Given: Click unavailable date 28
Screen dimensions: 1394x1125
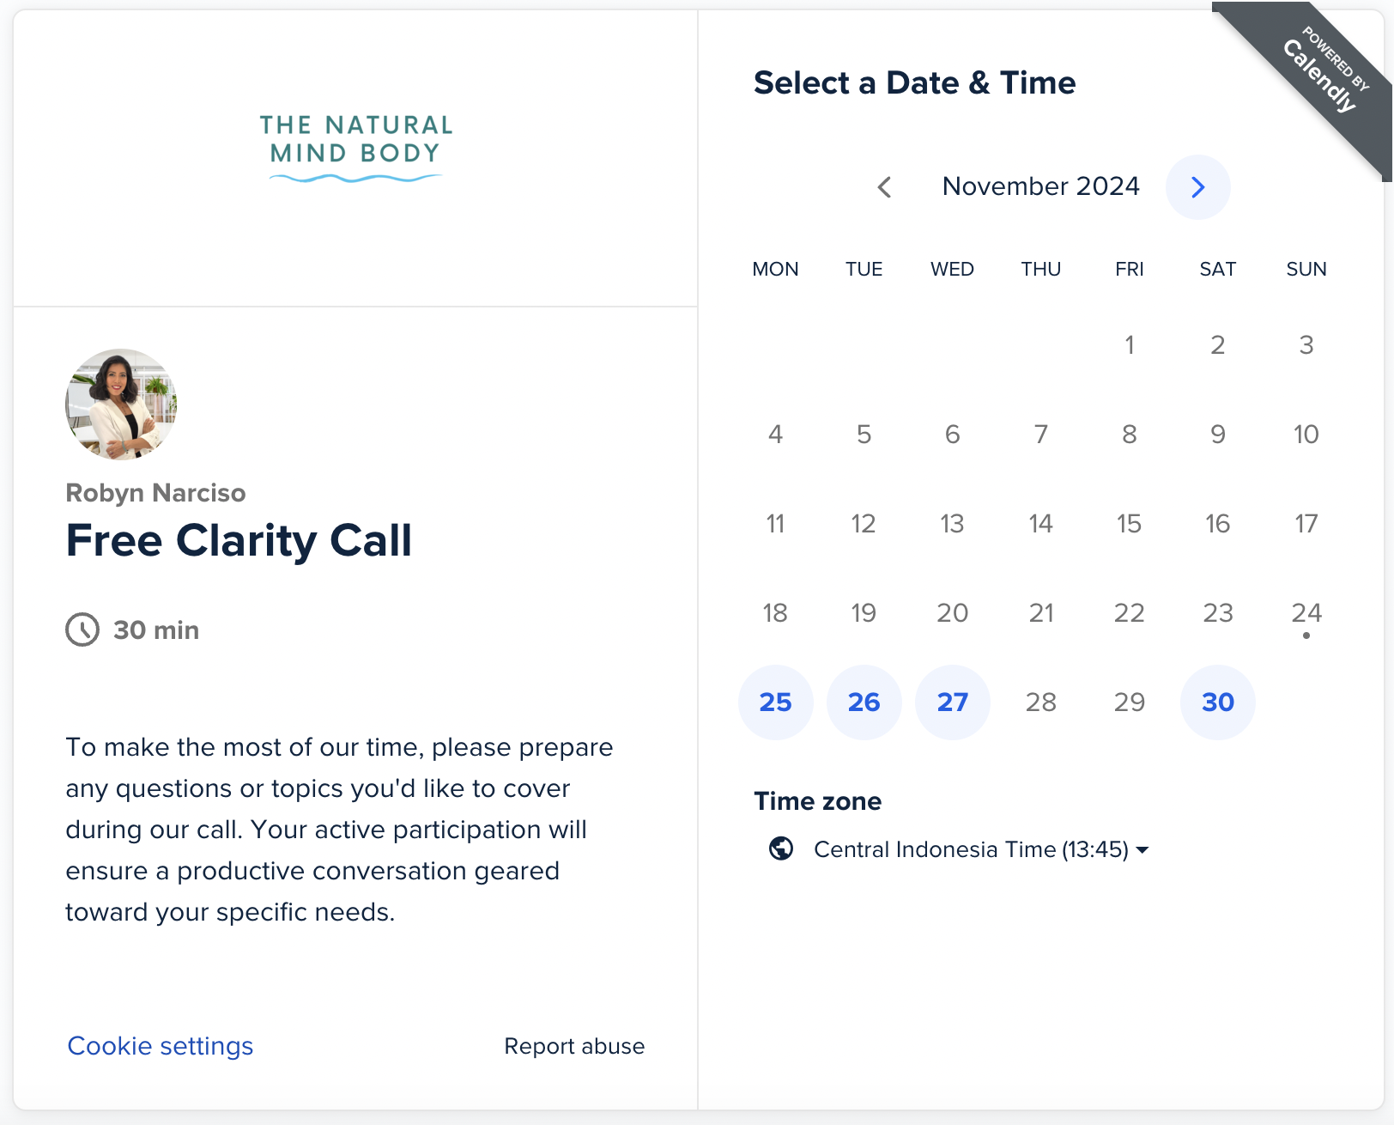Looking at the screenshot, I should [x=1041, y=702].
